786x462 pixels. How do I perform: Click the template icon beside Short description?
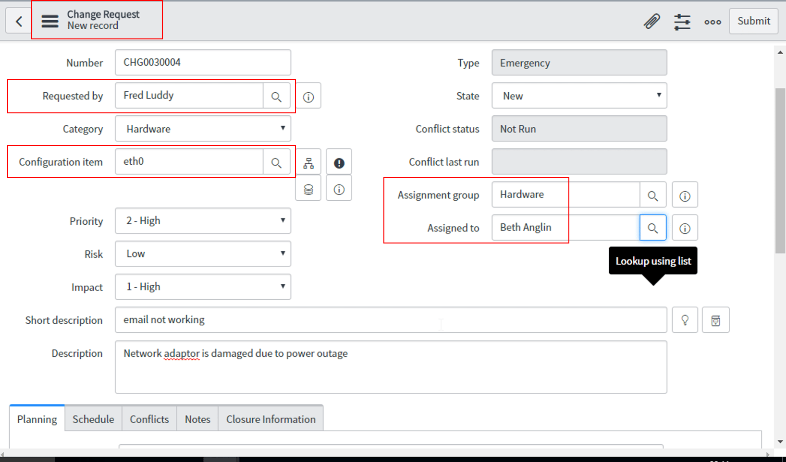(x=716, y=320)
